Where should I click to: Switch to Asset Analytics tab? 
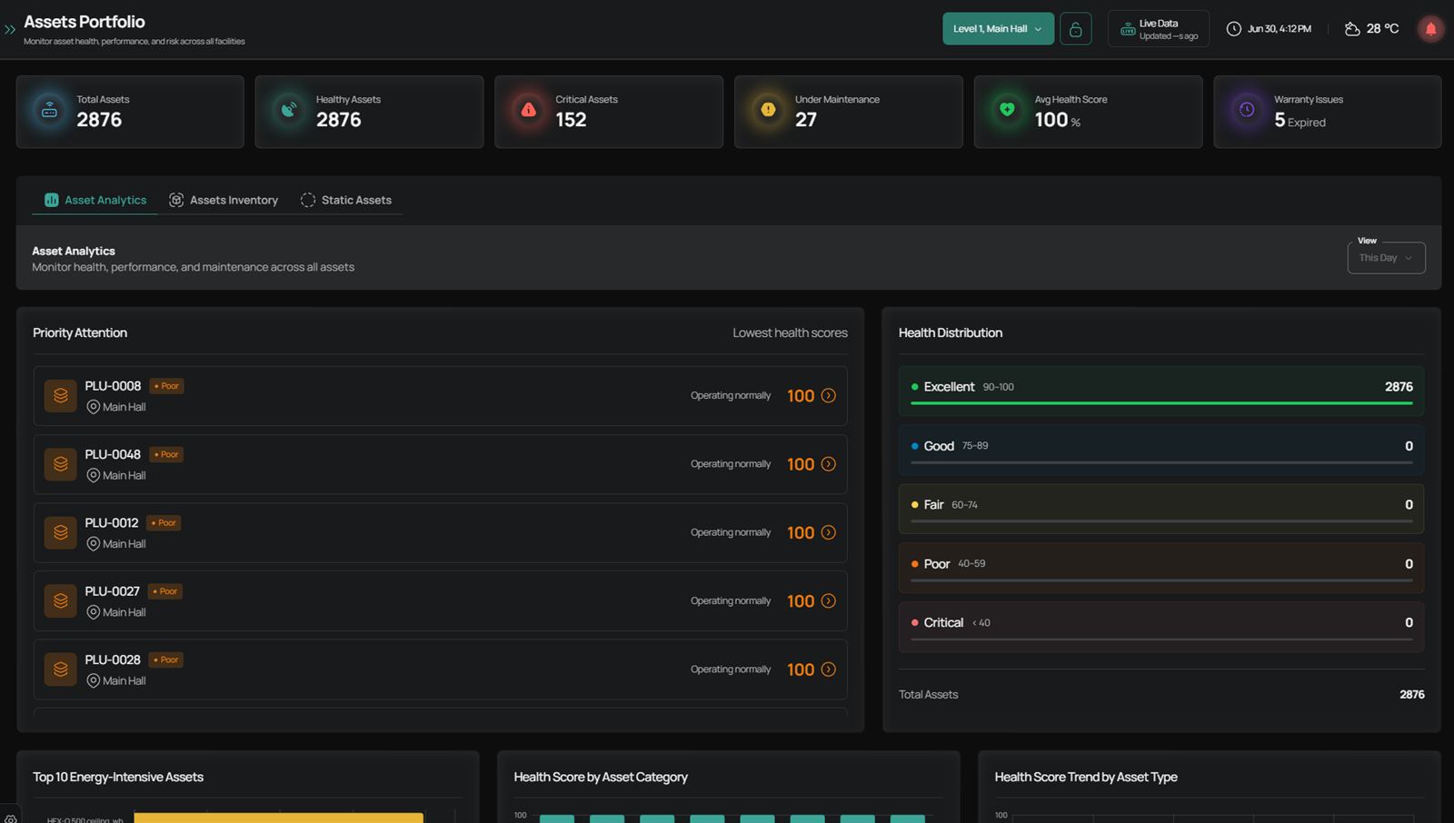click(x=95, y=200)
